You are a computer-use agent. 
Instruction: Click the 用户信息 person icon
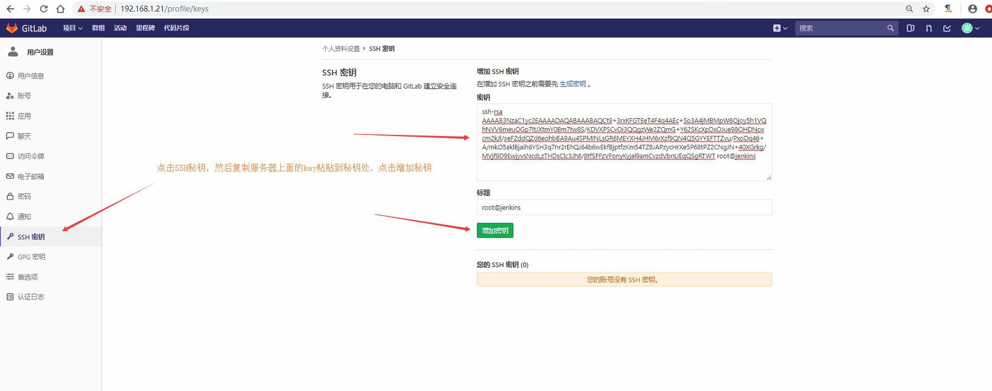10,76
